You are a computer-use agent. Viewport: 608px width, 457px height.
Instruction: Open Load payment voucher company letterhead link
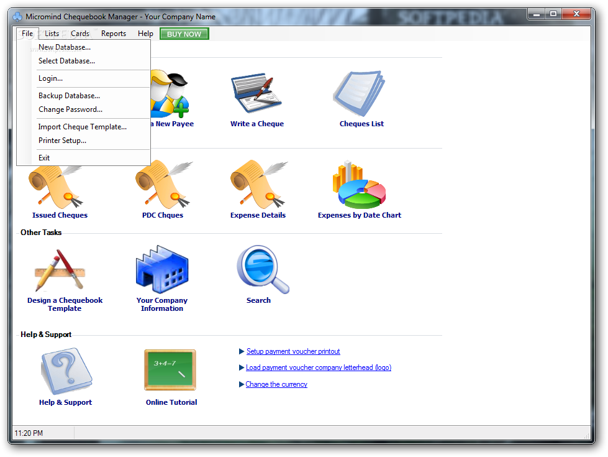pos(319,367)
